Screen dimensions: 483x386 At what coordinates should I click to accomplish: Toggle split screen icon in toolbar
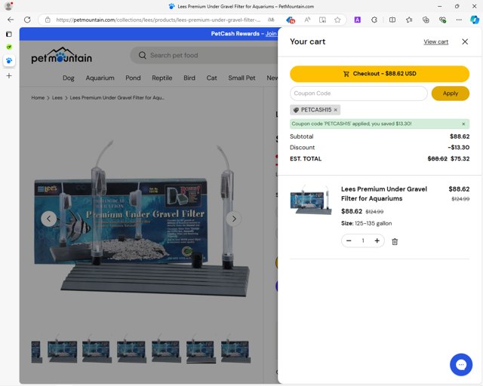(392, 20)
